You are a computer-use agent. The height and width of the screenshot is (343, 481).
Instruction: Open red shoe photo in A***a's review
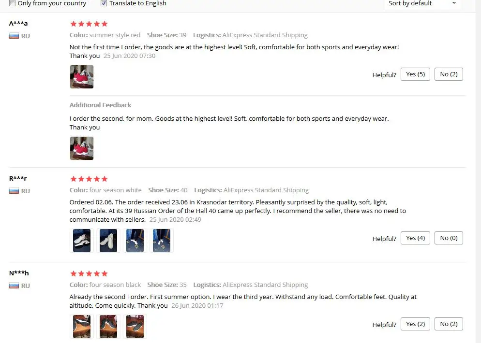(82, 77)
